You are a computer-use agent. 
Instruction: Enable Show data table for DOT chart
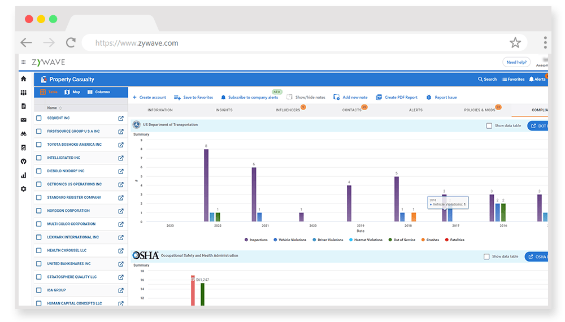click(x=489, y=126)
